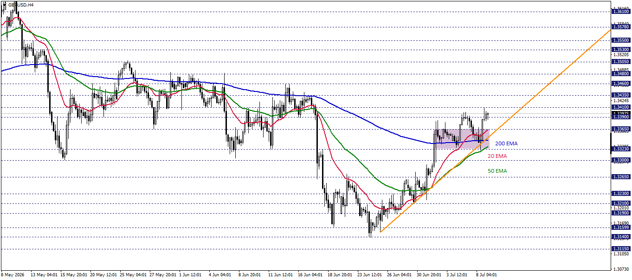This screenshot has height=280, width=632.
Task: Click the 1.34800 price level label
Action: click(621, 73)
